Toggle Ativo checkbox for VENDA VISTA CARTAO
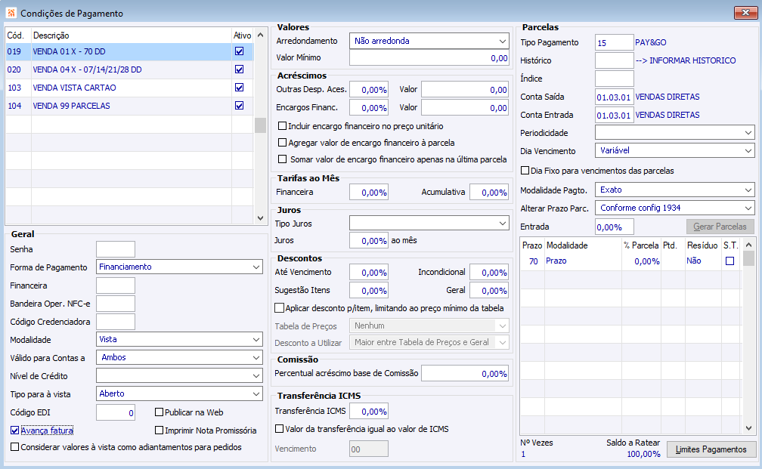 click(x=239, y=88)
